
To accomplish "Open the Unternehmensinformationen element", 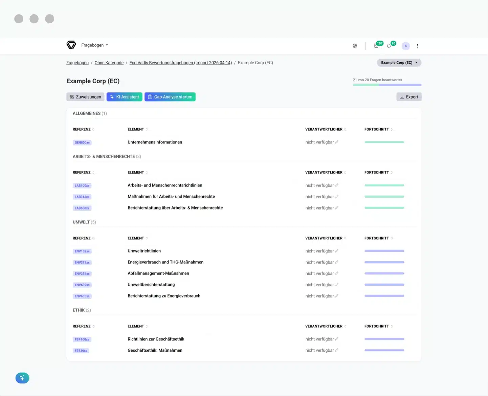I will 155,142.
